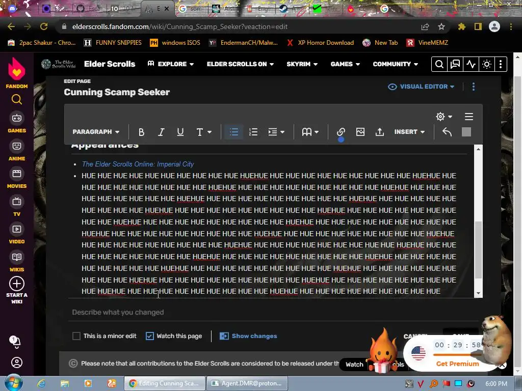The image size is (522, 391).
Task: Open VineMEMZ bookmark
Action: pyautogui.click(x=428, y=43)
